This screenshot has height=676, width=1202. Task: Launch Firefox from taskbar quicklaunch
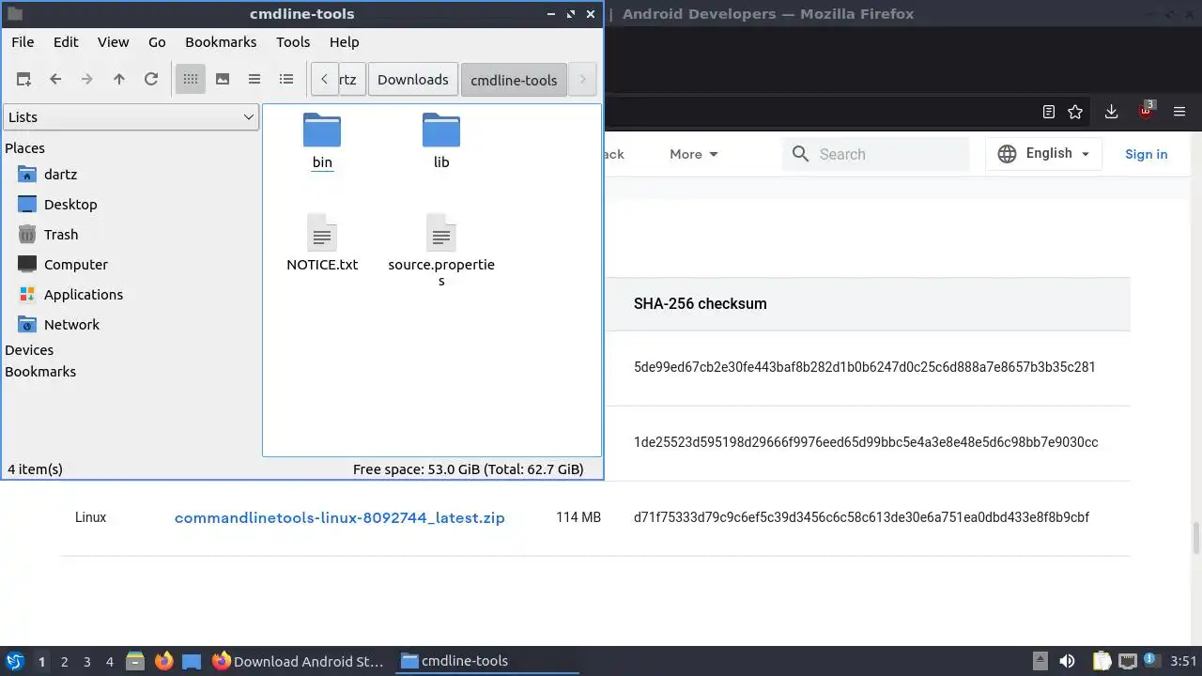coord(163,661)
